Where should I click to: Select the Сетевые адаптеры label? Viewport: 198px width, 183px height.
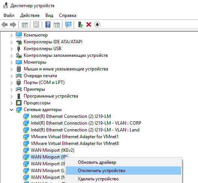42,110
